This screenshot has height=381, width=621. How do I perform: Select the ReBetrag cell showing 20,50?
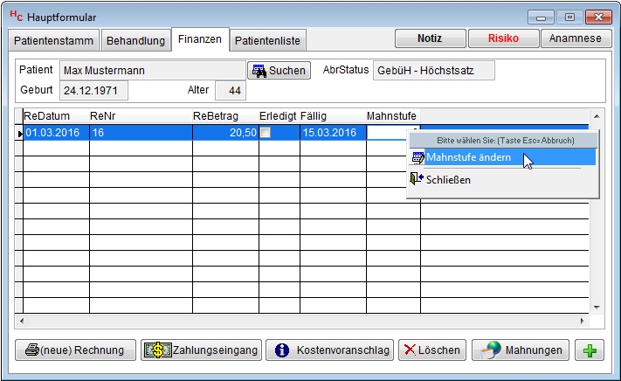[225, 133]
